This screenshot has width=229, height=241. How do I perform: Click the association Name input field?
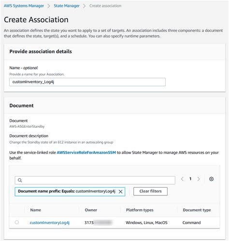(x=87, y=82)
